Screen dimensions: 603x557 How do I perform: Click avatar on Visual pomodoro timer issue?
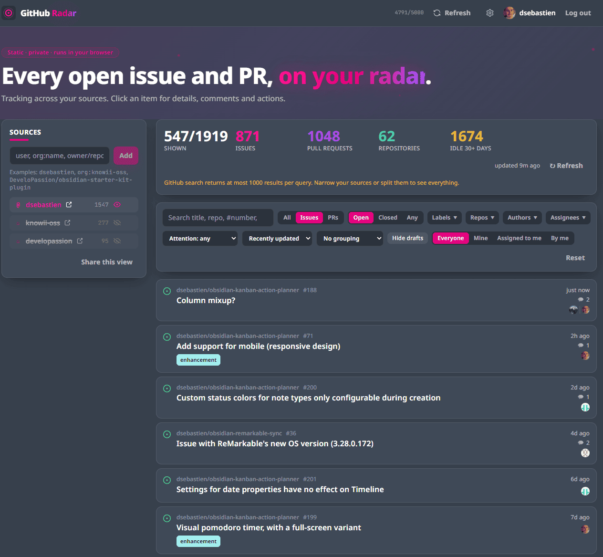(x=585, y=529)
